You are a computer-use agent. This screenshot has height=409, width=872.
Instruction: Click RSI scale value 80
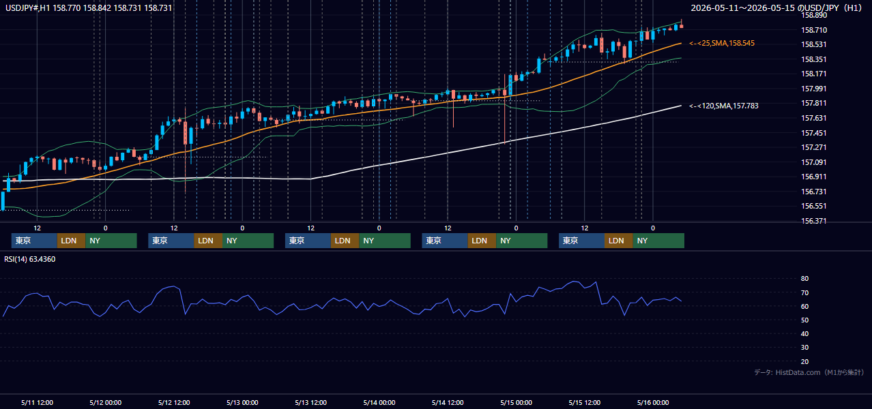[804, 279]
